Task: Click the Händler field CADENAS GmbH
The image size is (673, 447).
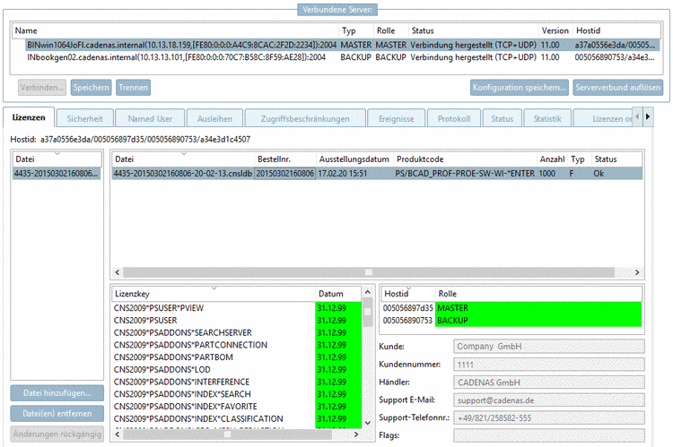Action: click(549, 382)
